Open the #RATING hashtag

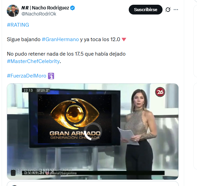click(18, 25)
